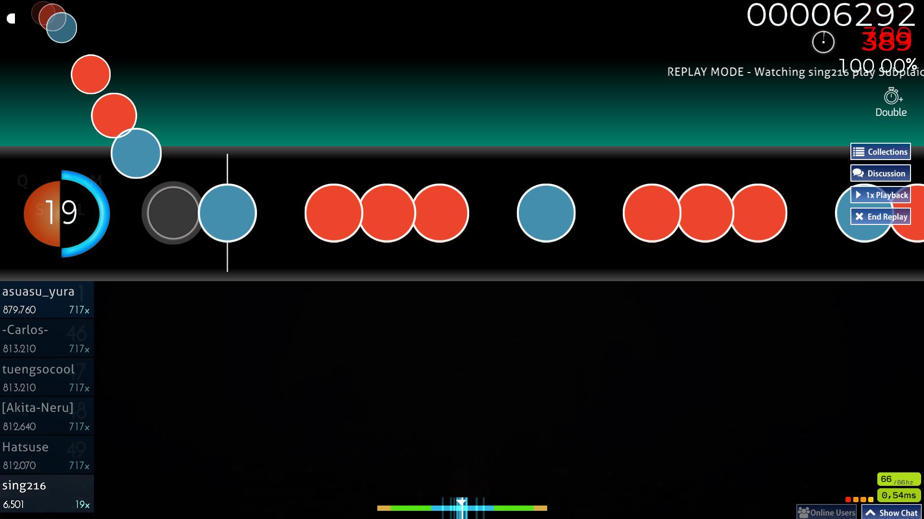This screenshot has height=519, width=924.
Task: Click the End Replay button icon
Action: 859,216
